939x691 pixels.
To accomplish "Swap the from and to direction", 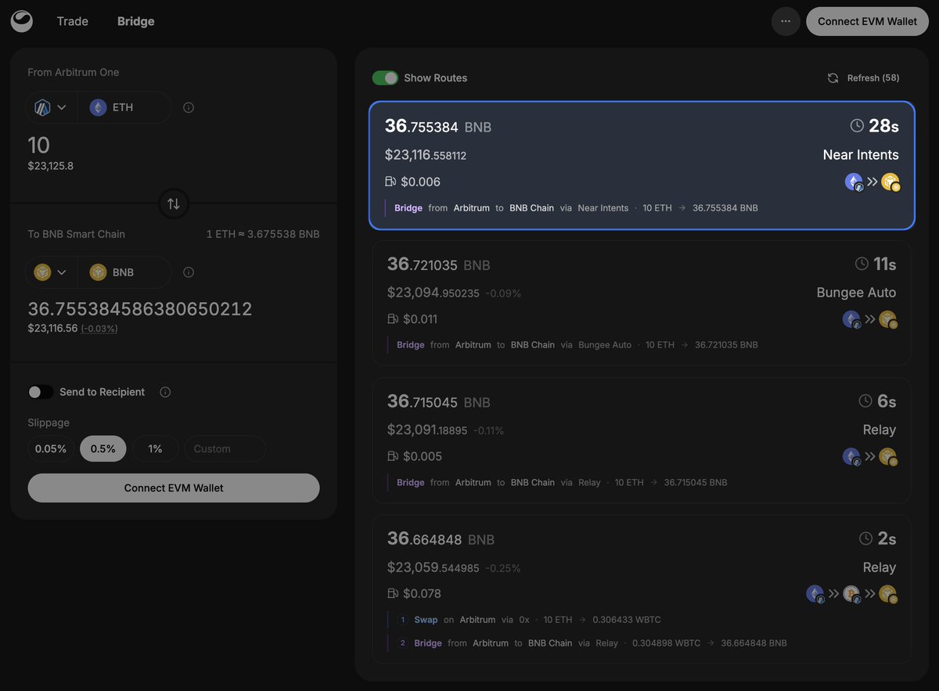I will [174, 203].
